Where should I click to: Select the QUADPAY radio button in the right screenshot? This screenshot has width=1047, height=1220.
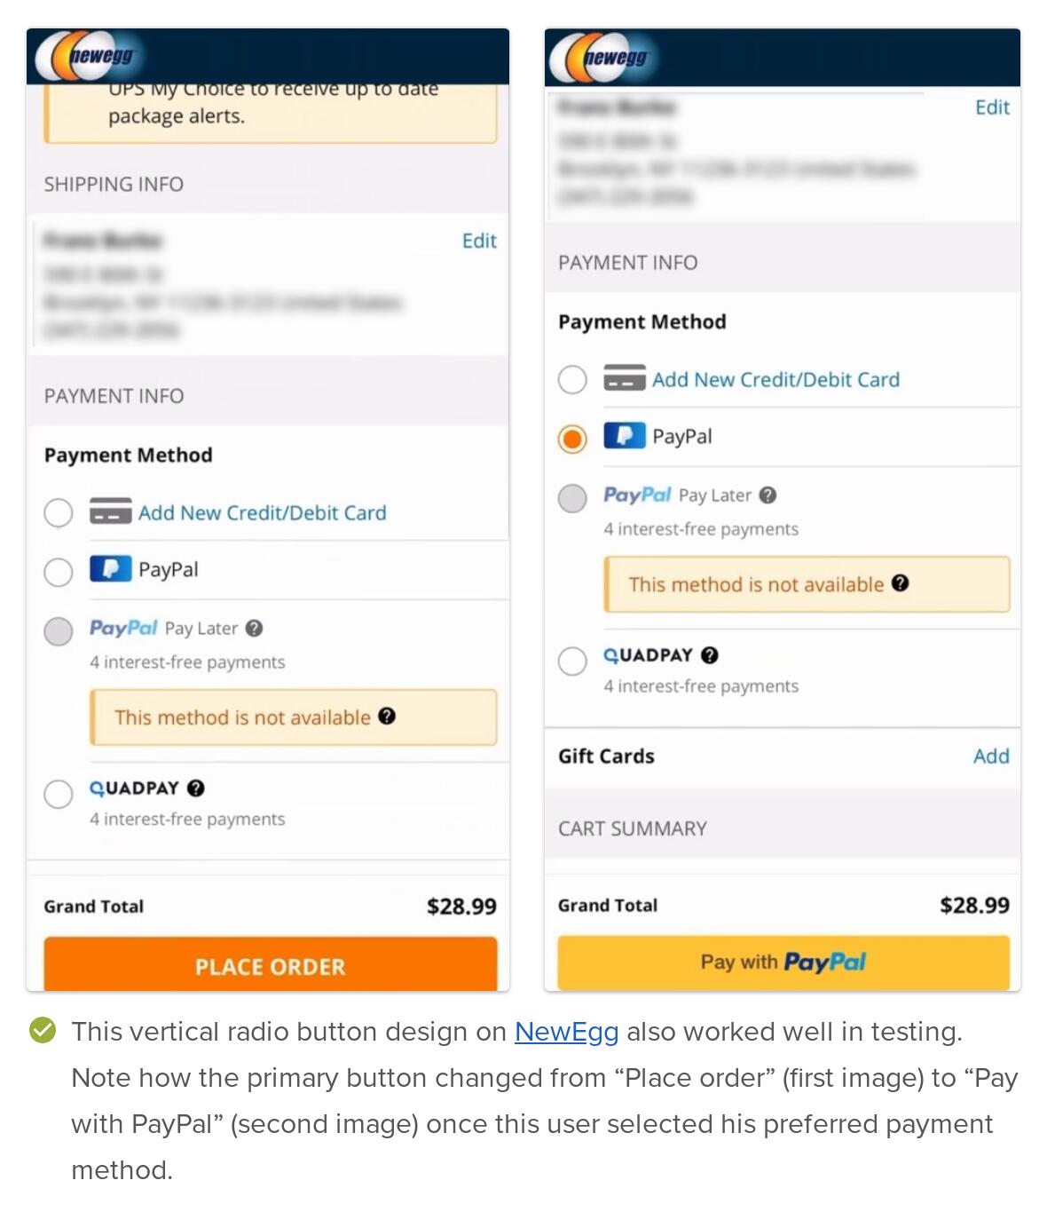point(572,661)
